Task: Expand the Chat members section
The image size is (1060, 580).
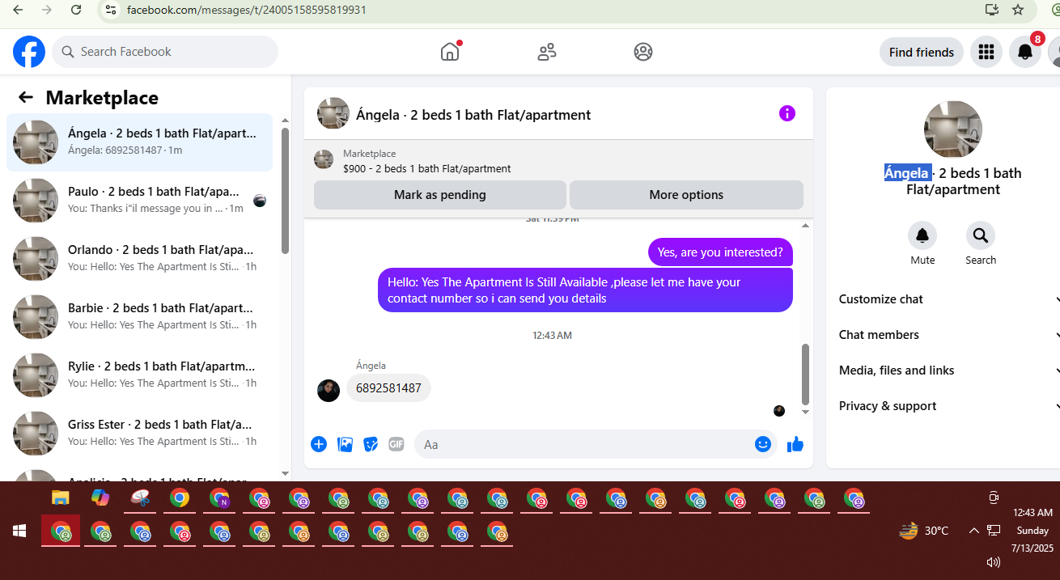Action: [x=948, y=335]
